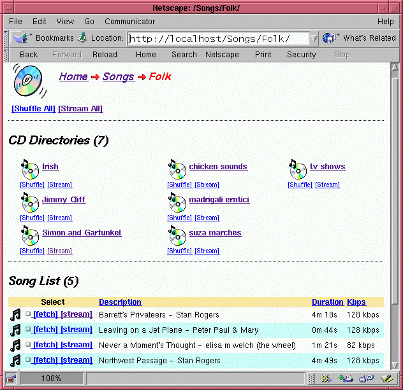Shuffle the tv shows directory
403x390 pixels.
pos(300,185)
